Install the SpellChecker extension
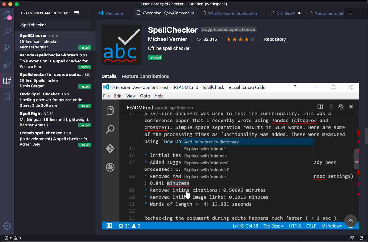 coord(155,58)
